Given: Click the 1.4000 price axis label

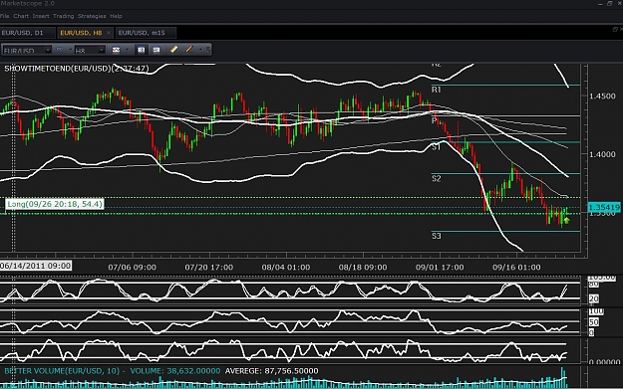Looking at the screenshot, I should [x=602, y=154].
